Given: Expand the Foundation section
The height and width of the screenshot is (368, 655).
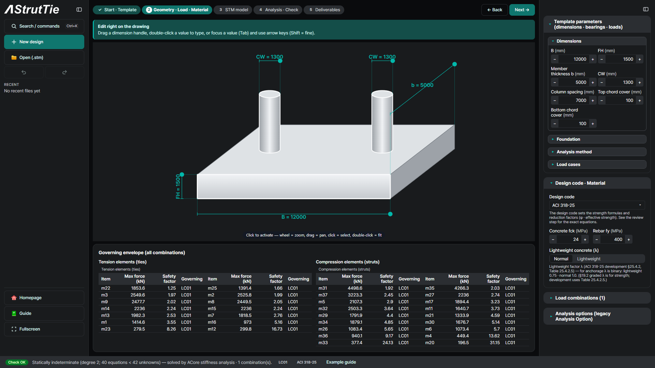Looking at the screenshot, I should tap(597, 139).
